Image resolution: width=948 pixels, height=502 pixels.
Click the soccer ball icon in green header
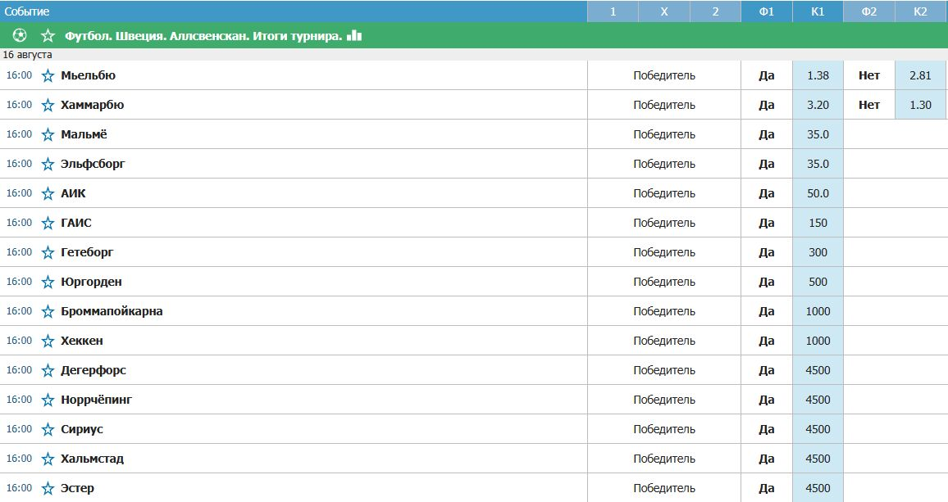[20, 36]
